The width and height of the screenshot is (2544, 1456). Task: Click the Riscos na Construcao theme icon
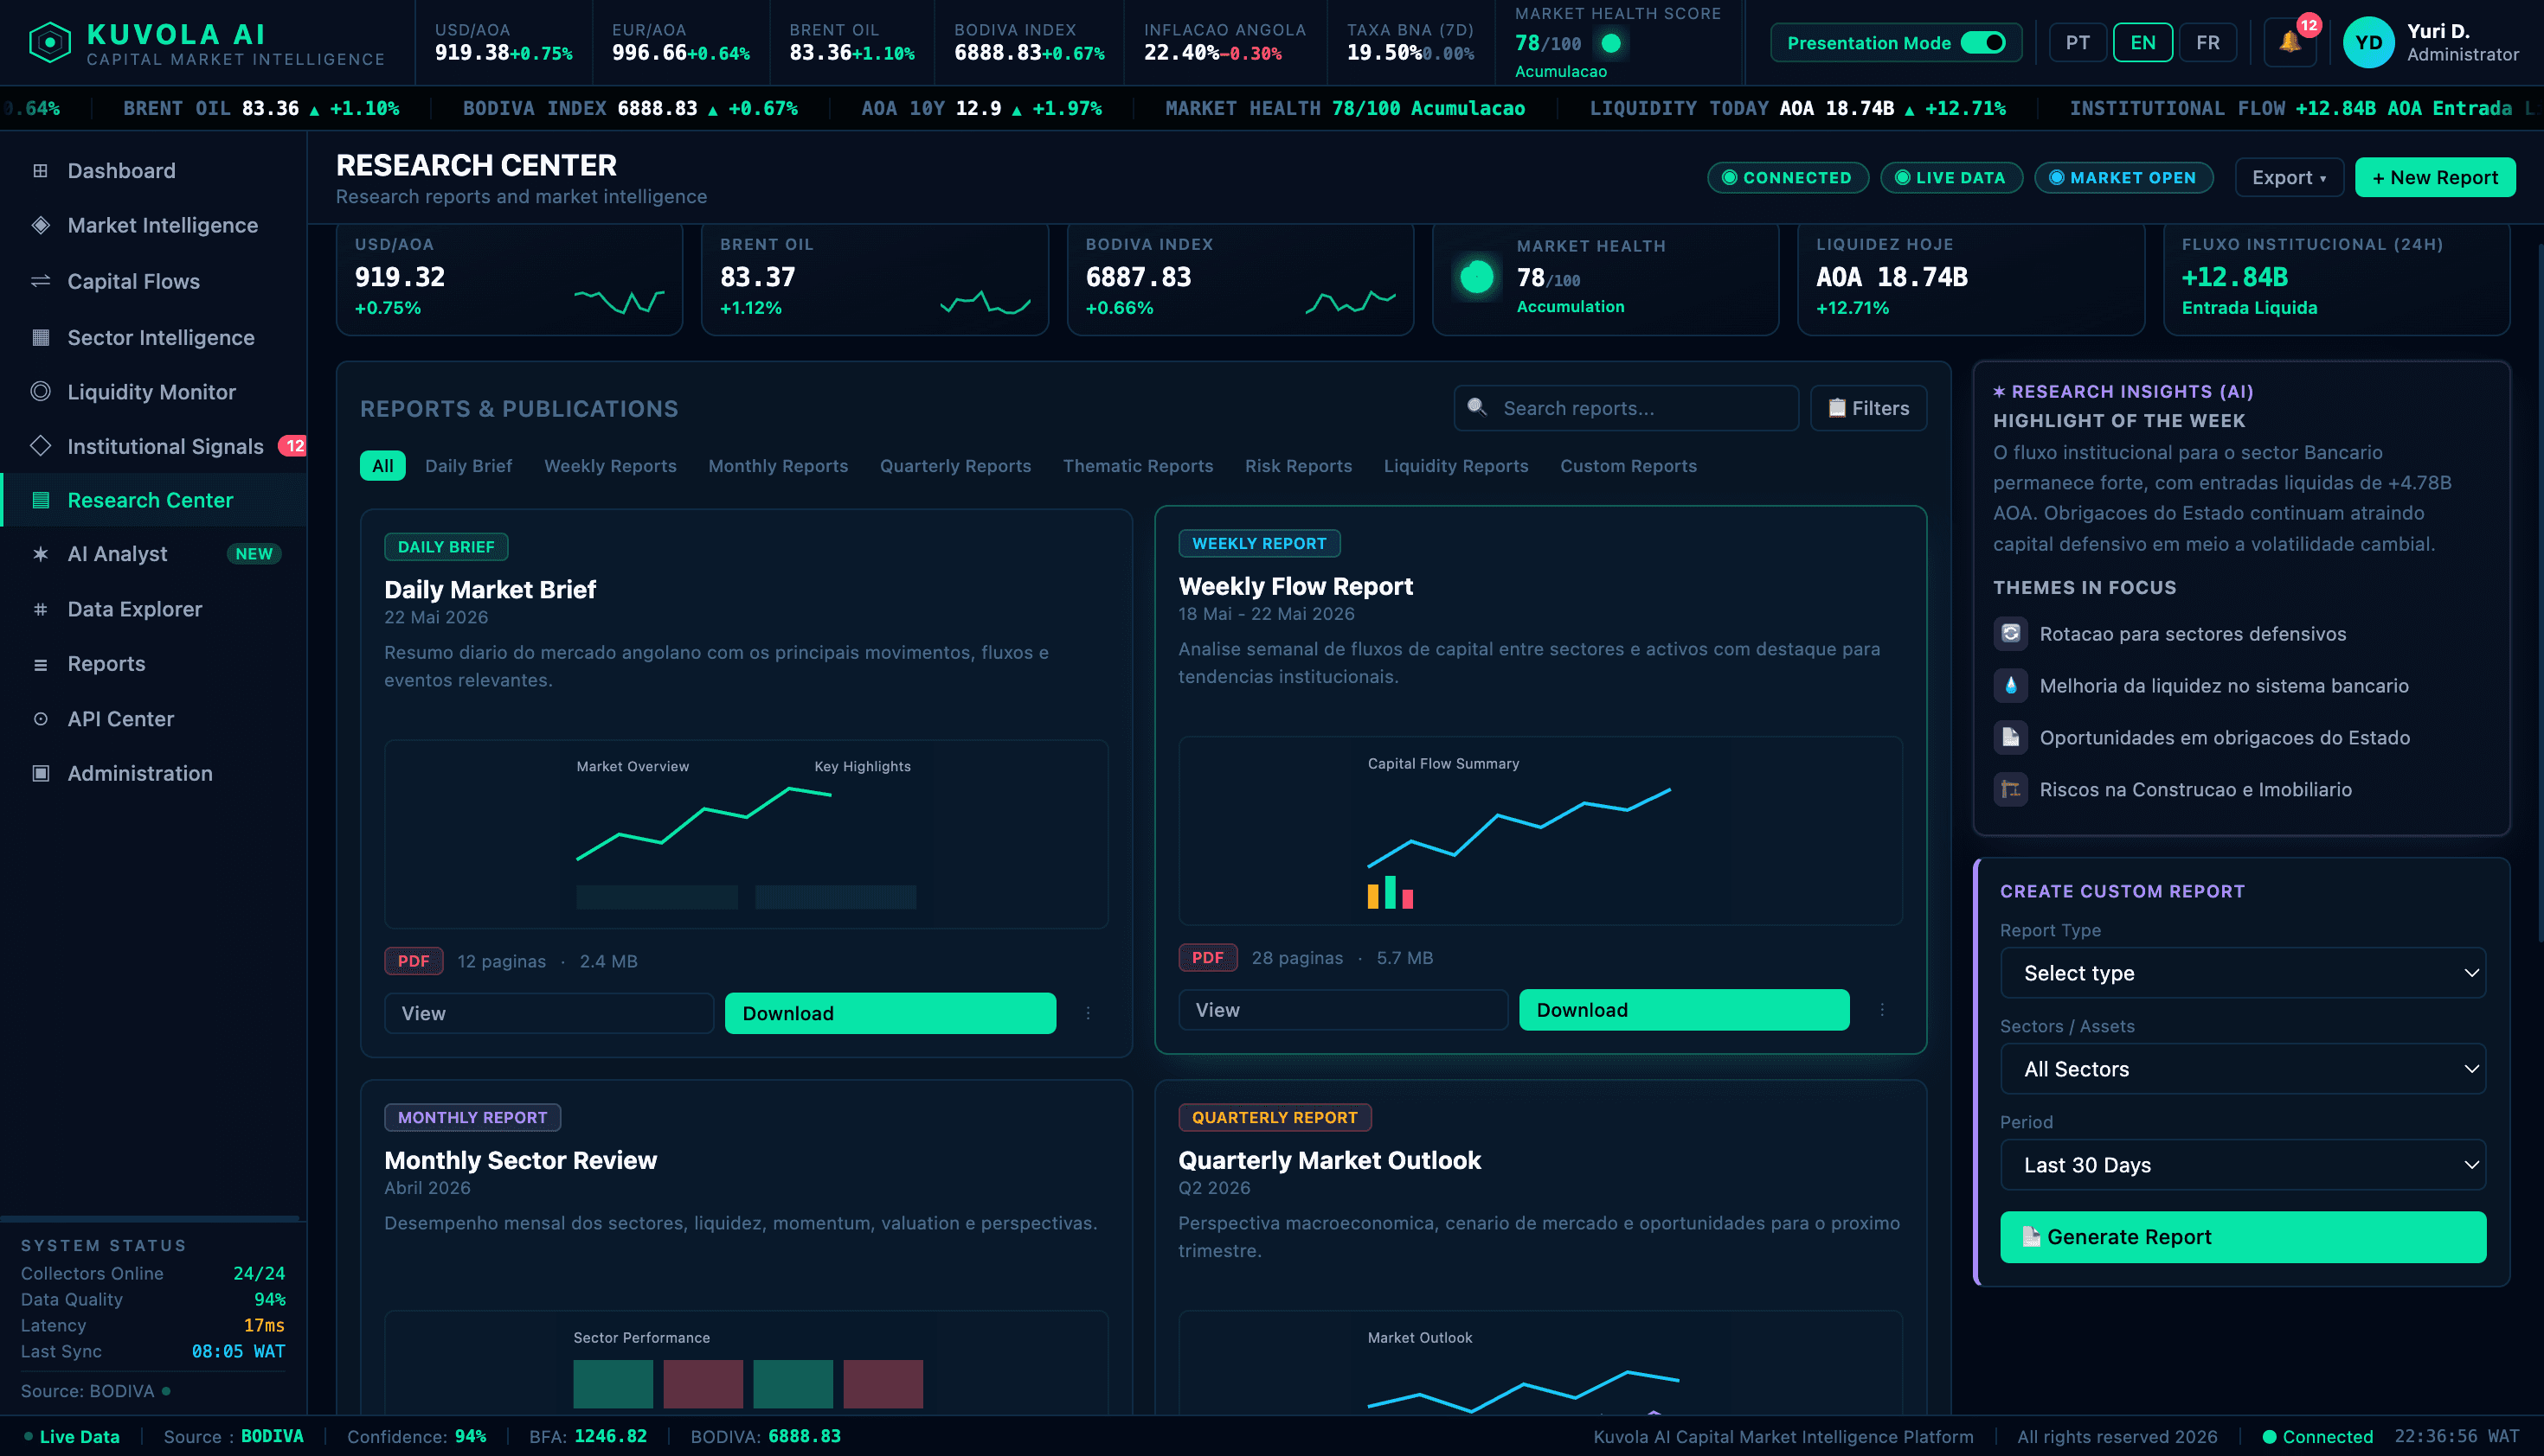2011,790
